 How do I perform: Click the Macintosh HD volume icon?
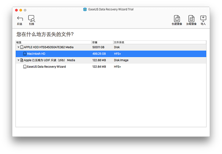coord(25,54)
